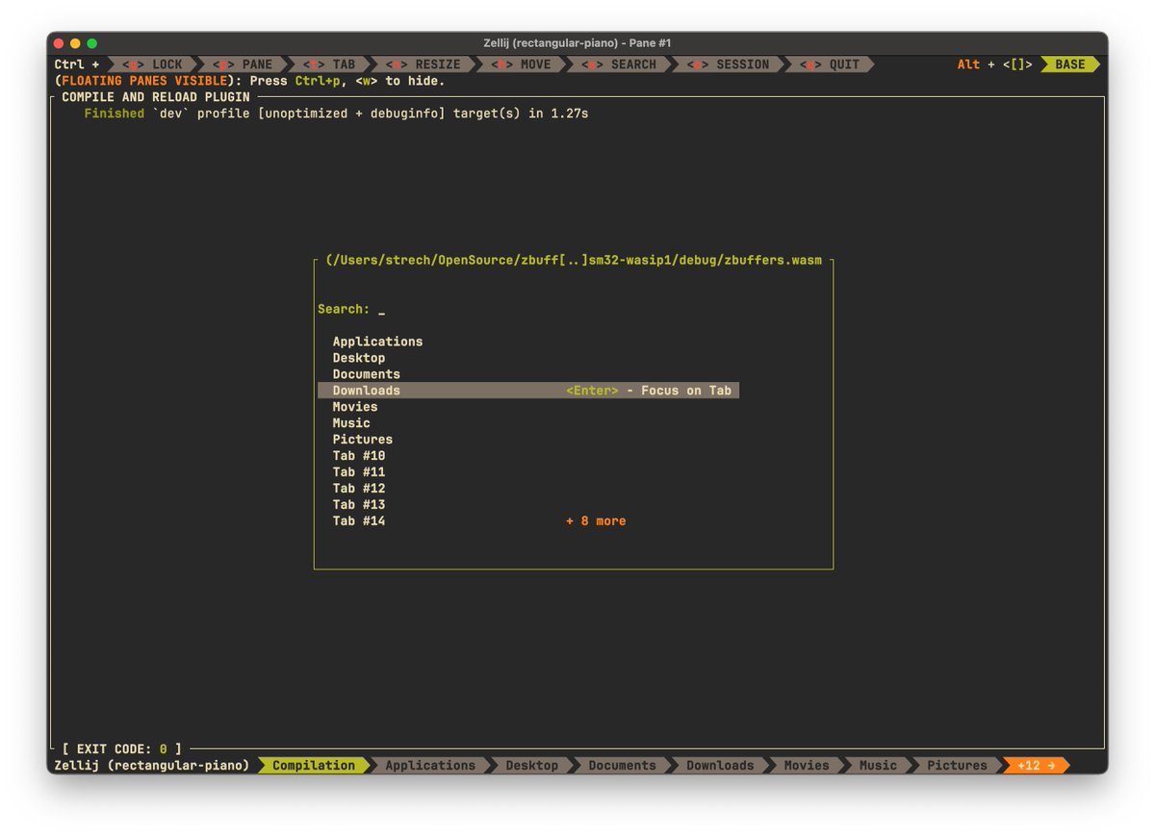
Task: Click the FLOATING PANES VISIBLE hint text
Action: click(144, 81)
